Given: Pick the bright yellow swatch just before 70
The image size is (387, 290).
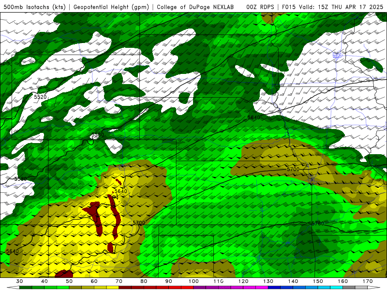Looking at the screenshot, I should [x=113, y=288].
